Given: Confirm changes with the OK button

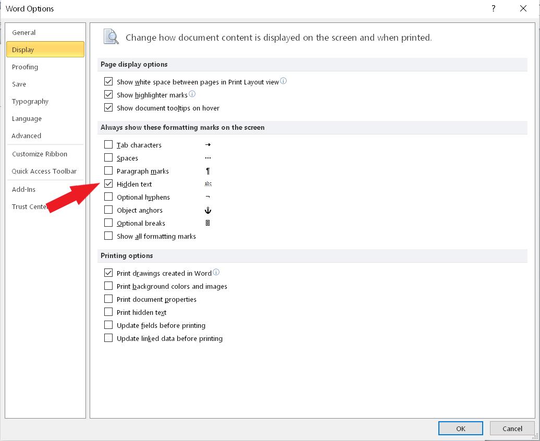Looking at the screenshot, I should click(460, 428).
